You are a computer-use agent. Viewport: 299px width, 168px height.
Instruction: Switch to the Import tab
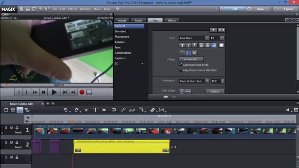click(121, 21)
